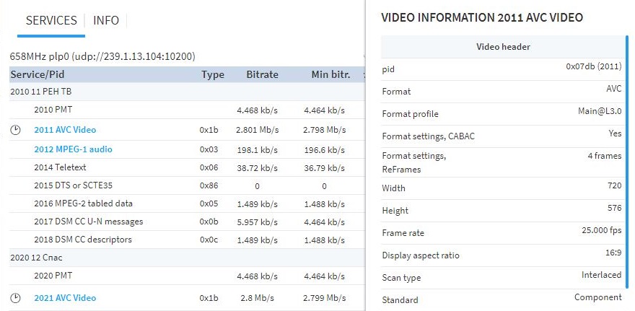Switch to the SERVICES tab
Image resolution: width=635 pixels, height=311 pixels.
coord(51,20)
